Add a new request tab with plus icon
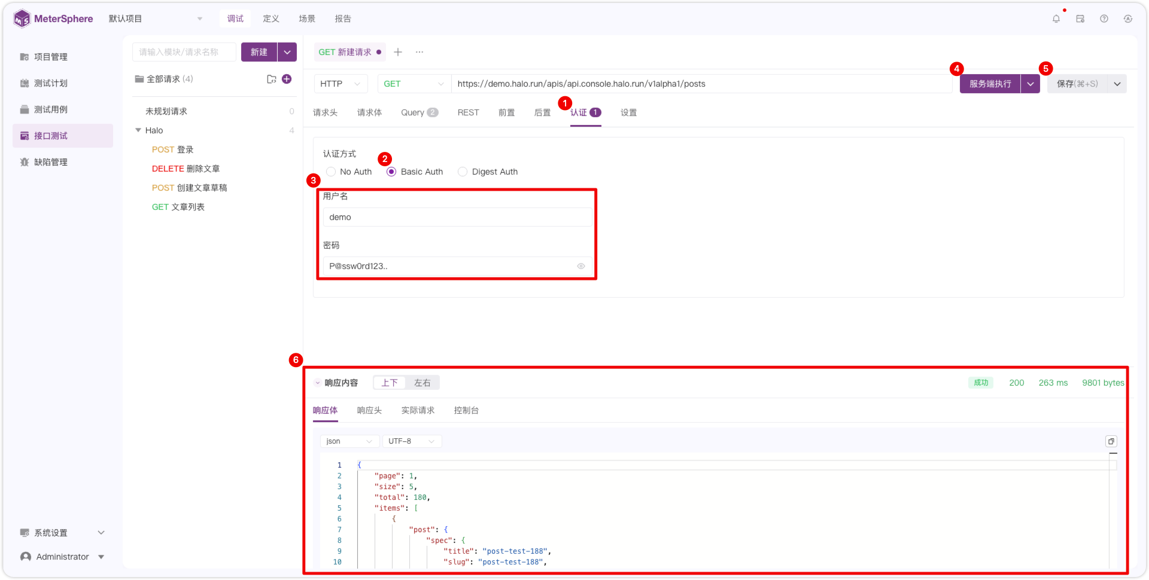Viewport: 1149px width, 580px height. [398, 52]
